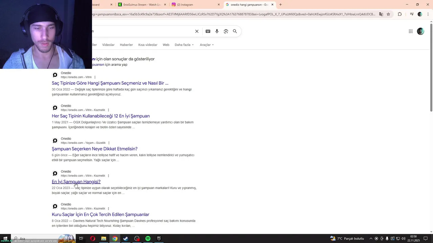The width and height of the screenshot is (433, 243).
Task: Click inside the Google search text field
Action: (142, 31)
